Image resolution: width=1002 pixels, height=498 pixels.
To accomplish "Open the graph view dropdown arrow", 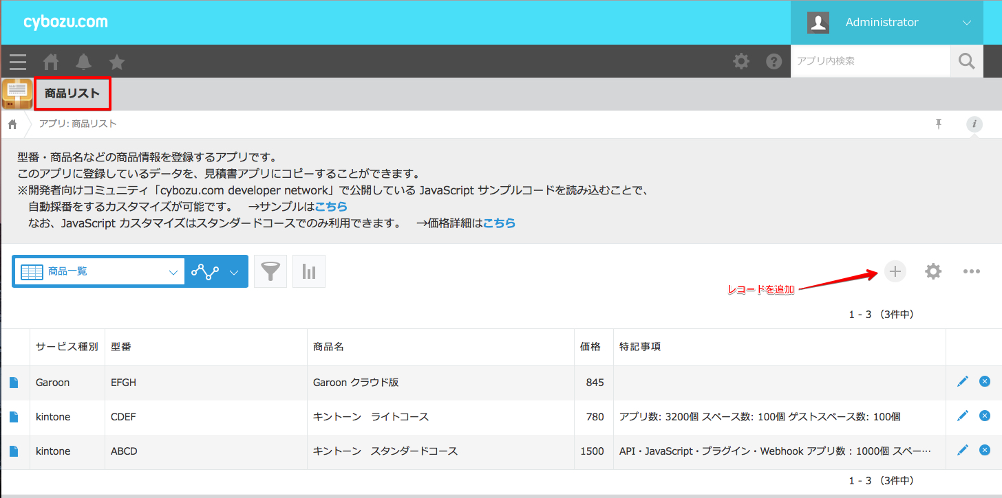I will [234, 272].
